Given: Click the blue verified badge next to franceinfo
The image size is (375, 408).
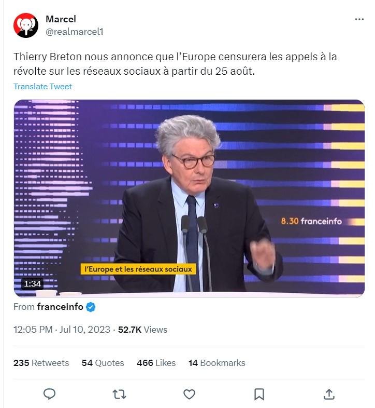Looking at the screenshot, I should (x=90, y=307).
